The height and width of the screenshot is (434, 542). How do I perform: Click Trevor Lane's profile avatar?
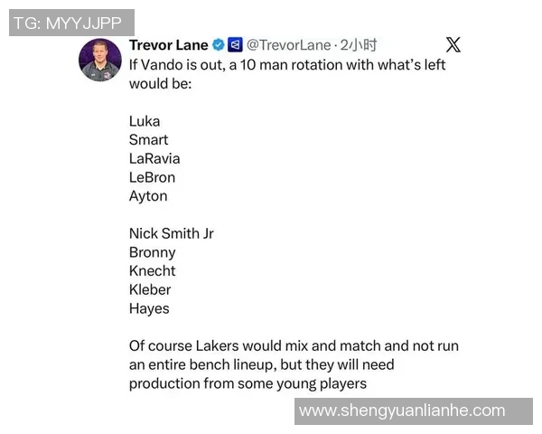point(100,60)
